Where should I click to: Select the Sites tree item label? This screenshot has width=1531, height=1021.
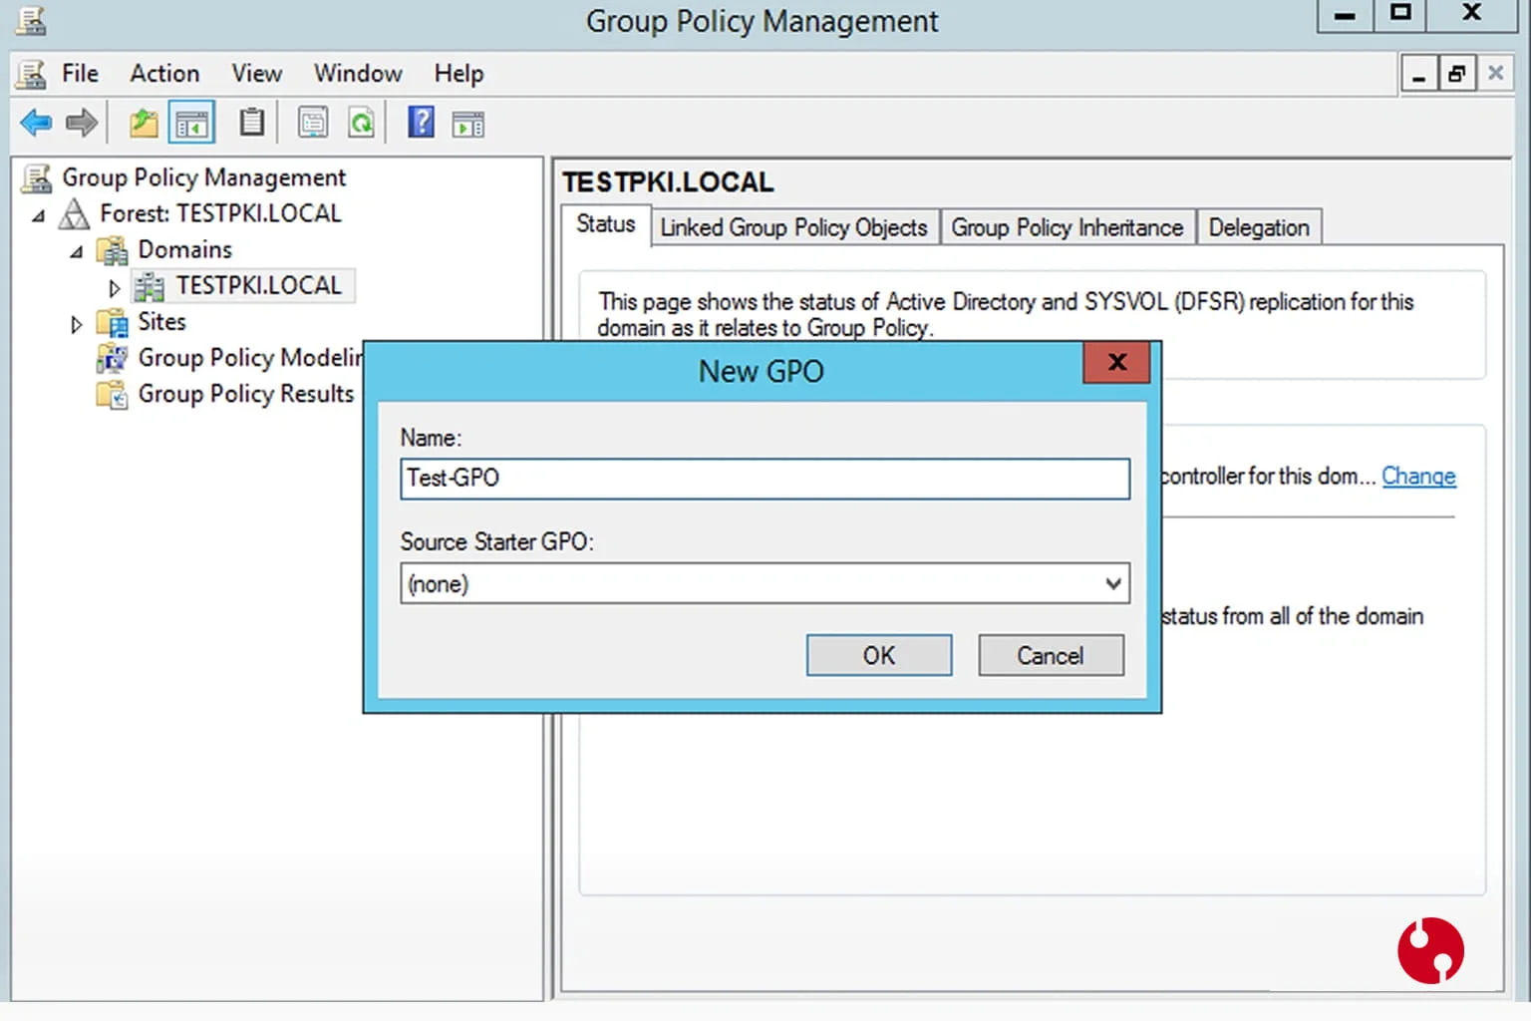(161, 322)
